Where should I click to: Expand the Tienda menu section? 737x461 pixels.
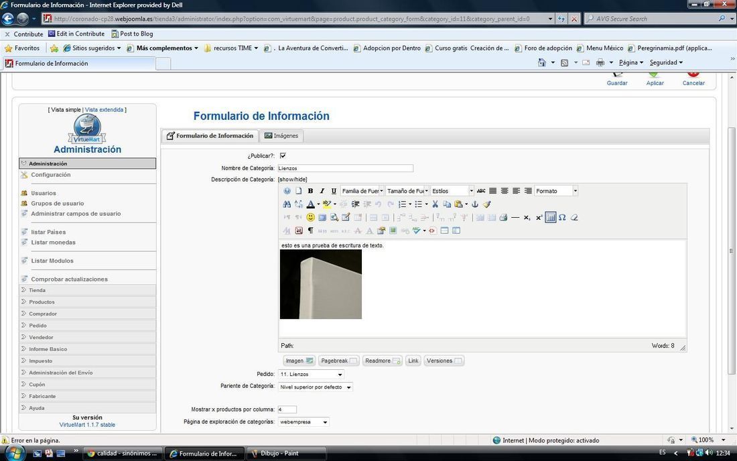(x=87, y=290)
